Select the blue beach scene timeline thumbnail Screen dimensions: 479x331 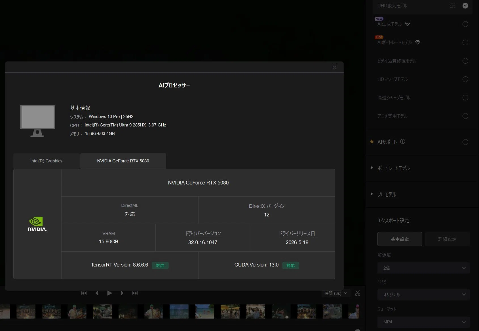pos(204,311)
